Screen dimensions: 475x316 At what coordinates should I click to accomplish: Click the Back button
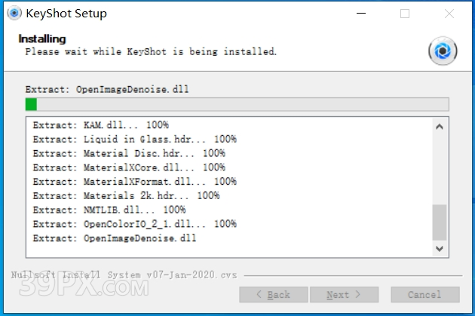272,295
